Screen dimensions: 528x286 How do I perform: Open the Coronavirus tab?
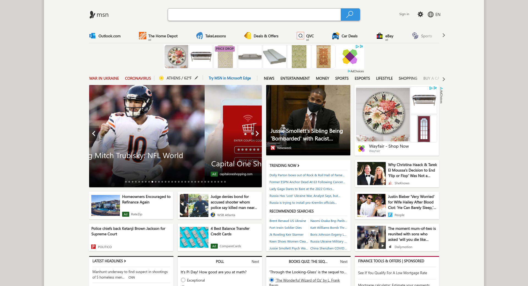(138, 78)
